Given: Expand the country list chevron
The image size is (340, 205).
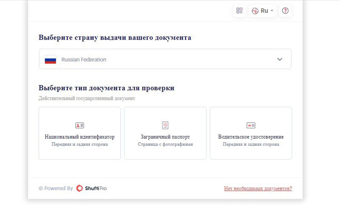Looking at the screenshot, I should (x=280, y=59).
